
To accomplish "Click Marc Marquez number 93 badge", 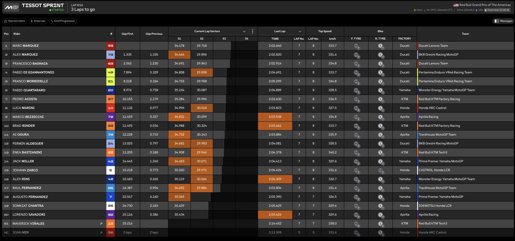I will coord(111,46).
